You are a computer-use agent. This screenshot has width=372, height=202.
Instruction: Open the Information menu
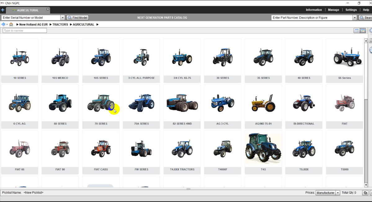tap(314, 10)
